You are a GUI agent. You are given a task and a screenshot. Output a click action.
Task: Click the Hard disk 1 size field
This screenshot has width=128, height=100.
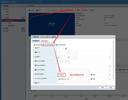[61, 57]
